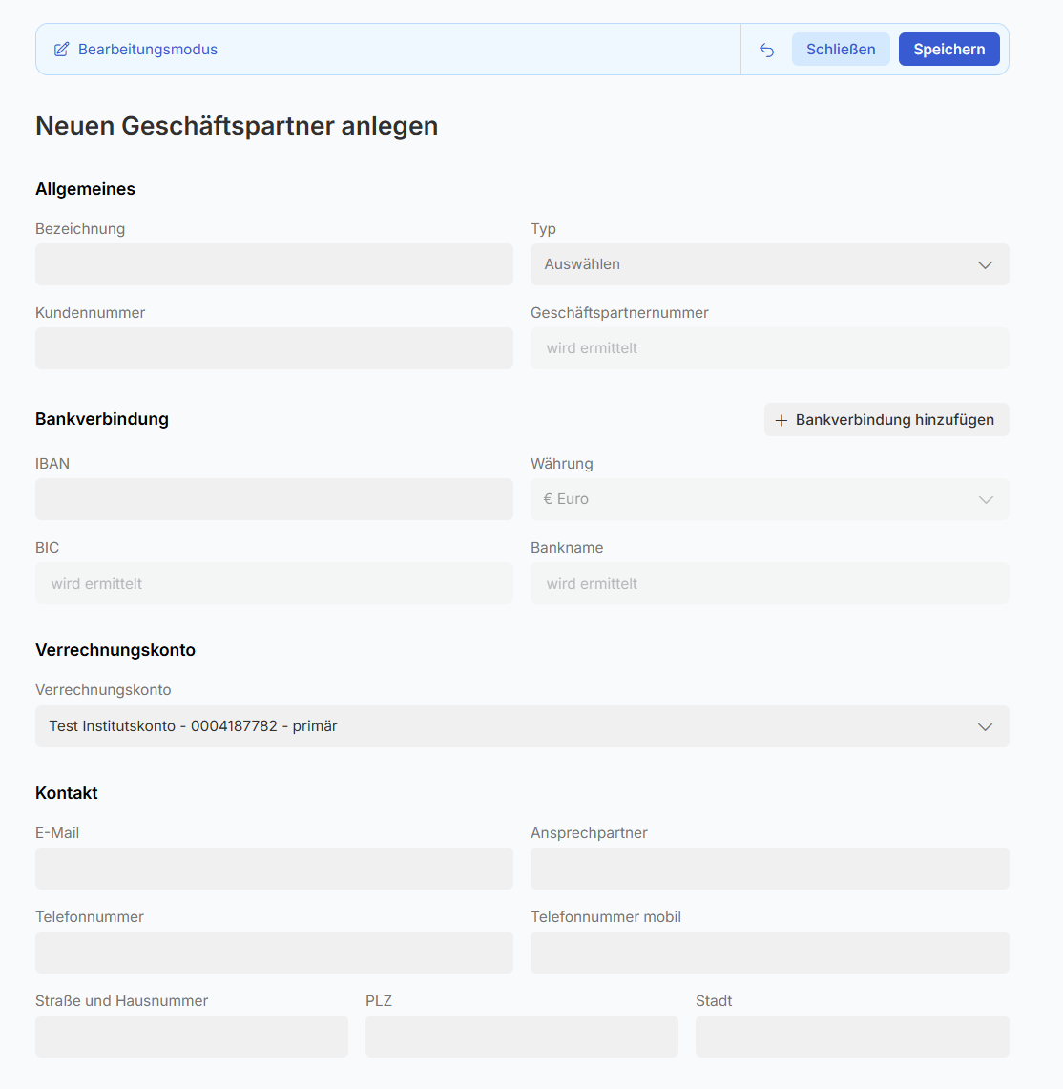Focus the Stadt input field
This screenshot has width=1063, height=1089.
pos(852,1037)
